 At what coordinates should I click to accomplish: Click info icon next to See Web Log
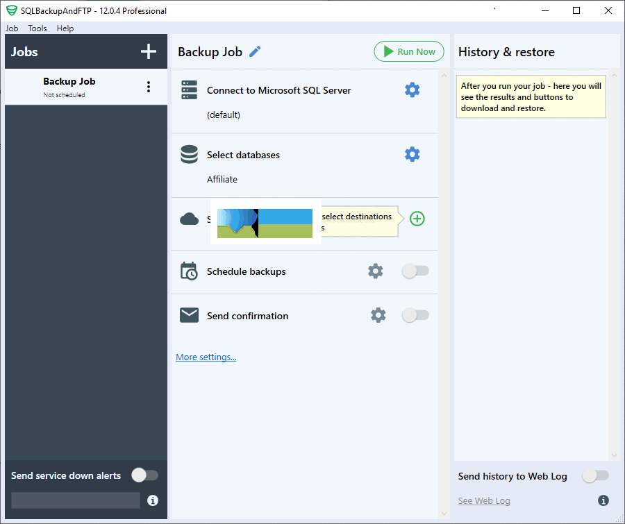pos(603,500)
